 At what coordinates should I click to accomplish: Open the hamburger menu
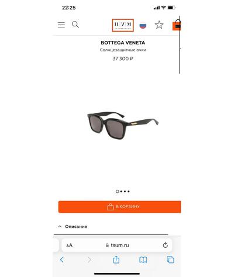[61, 25]
